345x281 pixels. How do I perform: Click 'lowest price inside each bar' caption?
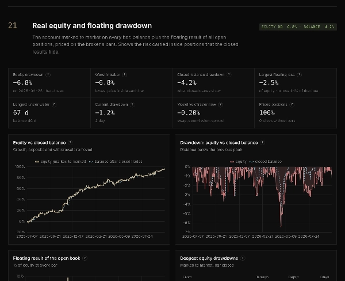(x=120, y=91)
